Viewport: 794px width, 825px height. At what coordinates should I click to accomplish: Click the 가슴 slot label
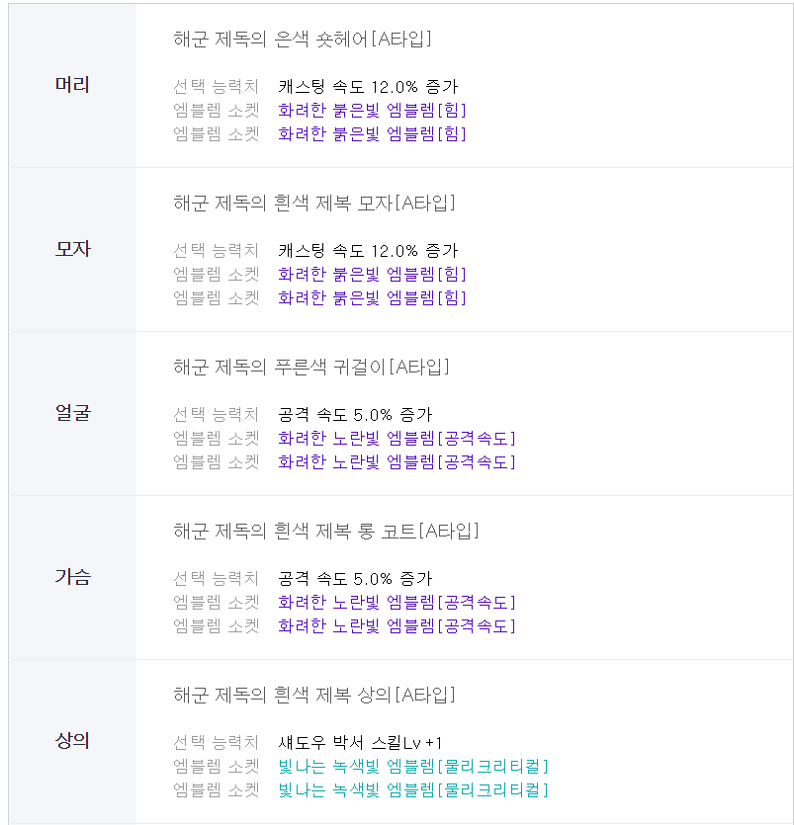tap(72, 577)
